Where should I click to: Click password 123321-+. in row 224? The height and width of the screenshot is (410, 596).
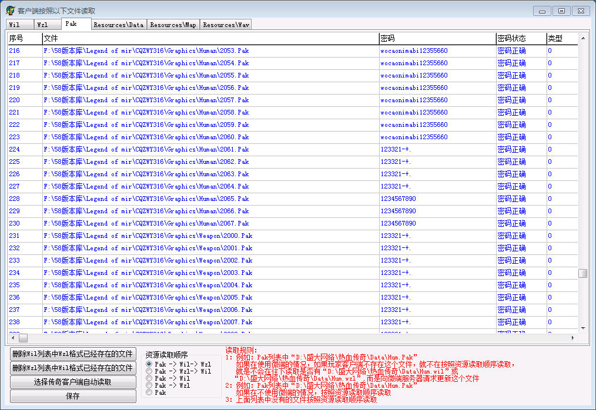click(396, 149)
